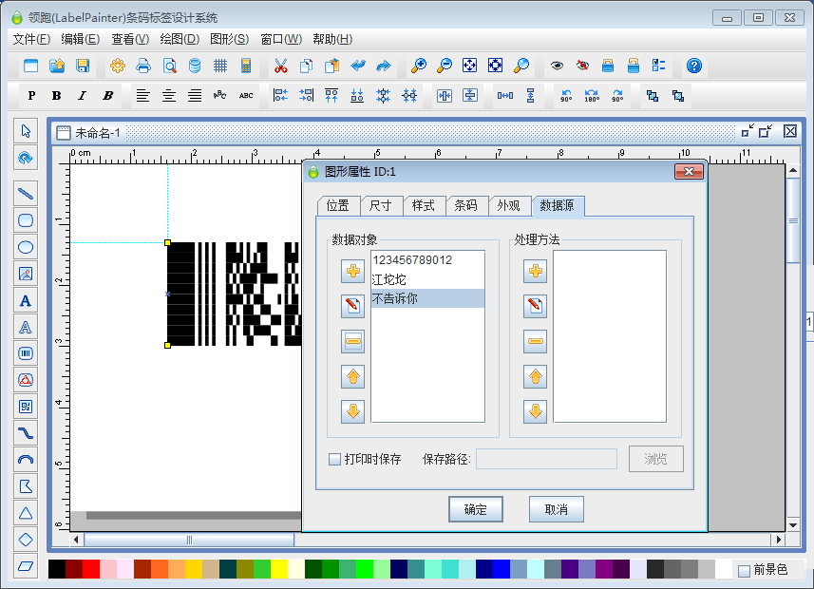Click the 确定 button

pyautogui.click(x=476, y=509)
